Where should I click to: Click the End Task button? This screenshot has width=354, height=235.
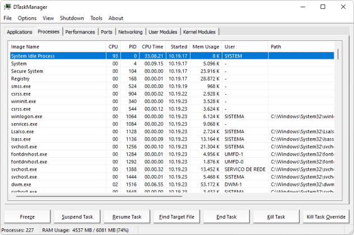point(226,217)
